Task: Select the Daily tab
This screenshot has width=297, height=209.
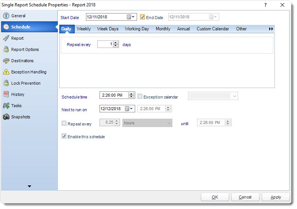Action: (66, 29)
